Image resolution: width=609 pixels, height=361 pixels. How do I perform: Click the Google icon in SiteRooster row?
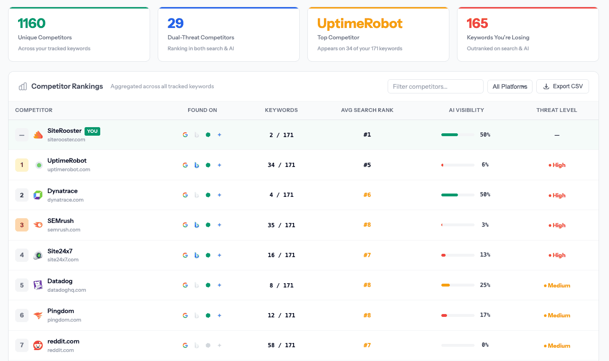[x=185, y=135]
